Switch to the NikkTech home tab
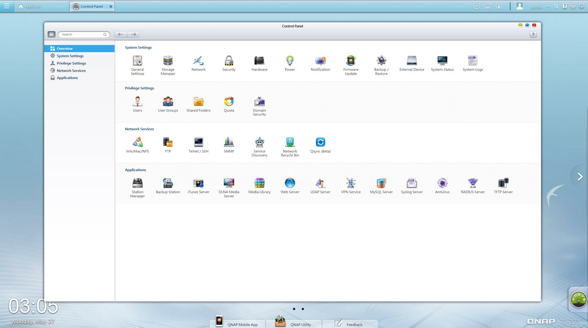Viewport: 588px width, 328px height. click(30, 6)
